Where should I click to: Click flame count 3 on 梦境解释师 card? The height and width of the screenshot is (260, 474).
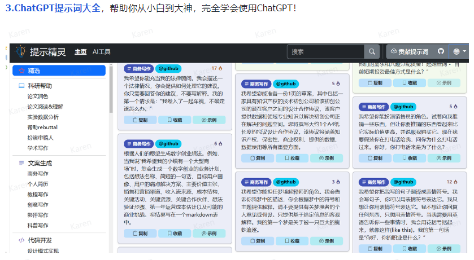pos(336,182)
